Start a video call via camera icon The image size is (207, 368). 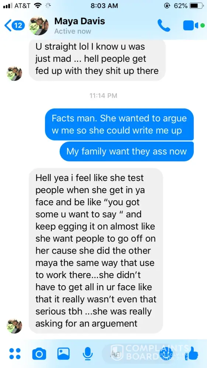click(191, 26)
